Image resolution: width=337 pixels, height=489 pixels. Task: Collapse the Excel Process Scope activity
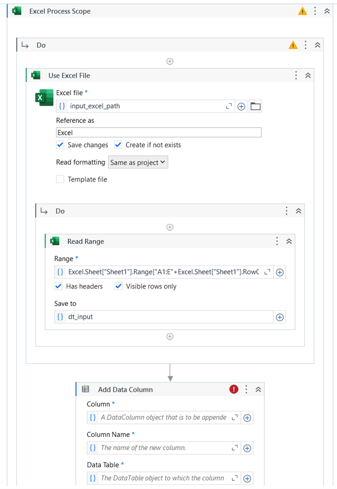click(327, 11)
